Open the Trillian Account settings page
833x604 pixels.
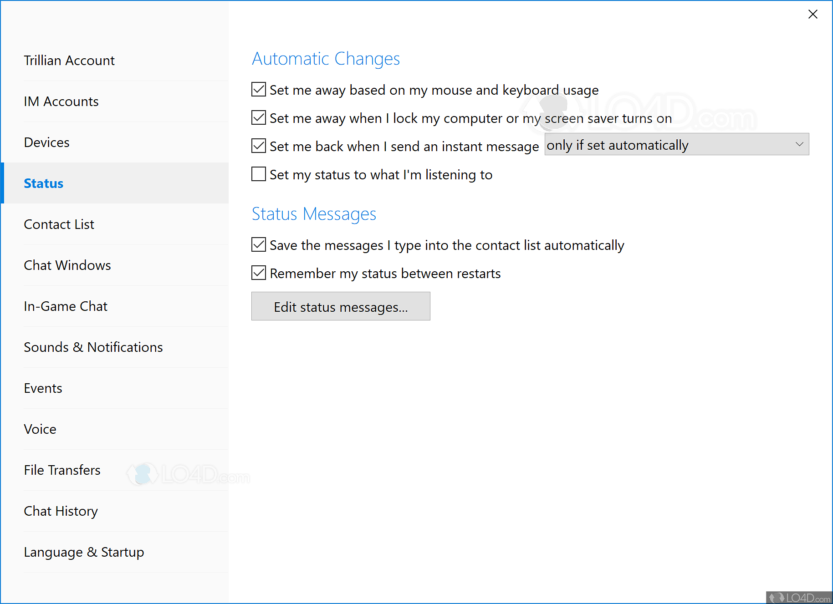pos(115,61)
